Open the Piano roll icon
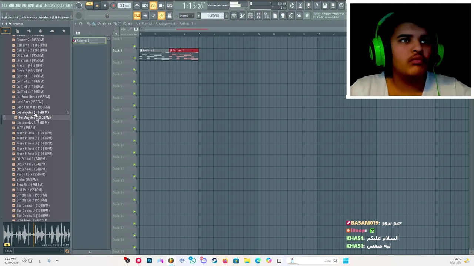Screen dimensions: 474x266 click(x=242, y=16)
